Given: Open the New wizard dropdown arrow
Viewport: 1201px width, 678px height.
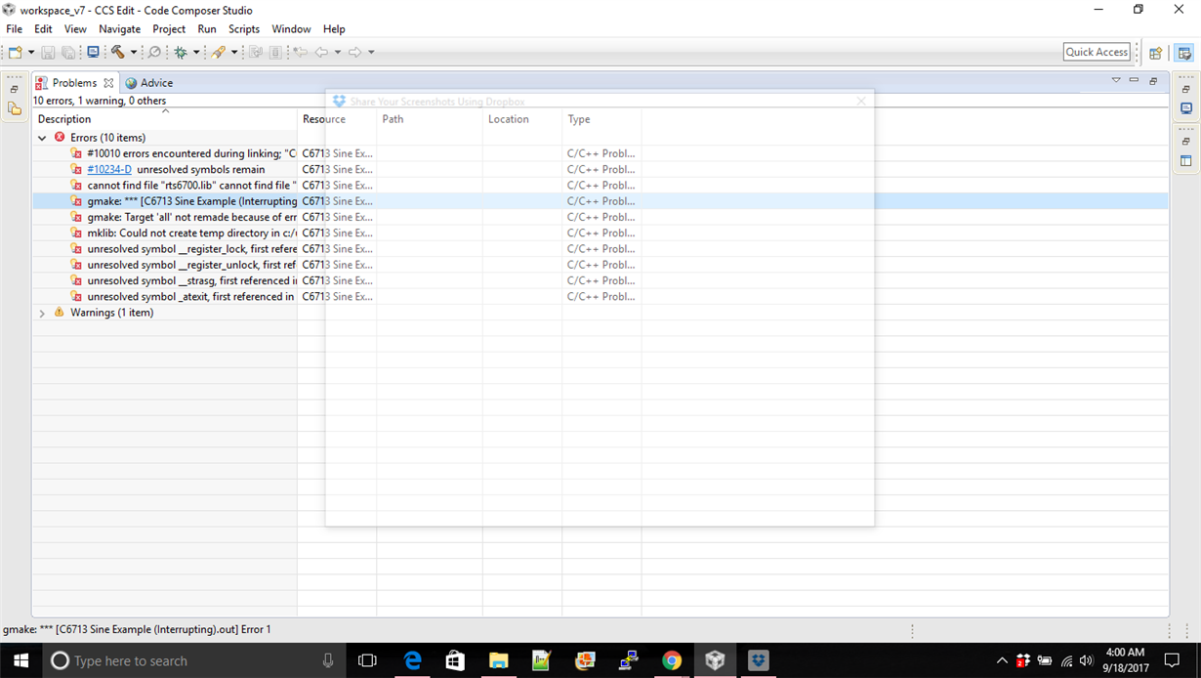Looking at the screenshot, I should (30, 52).
